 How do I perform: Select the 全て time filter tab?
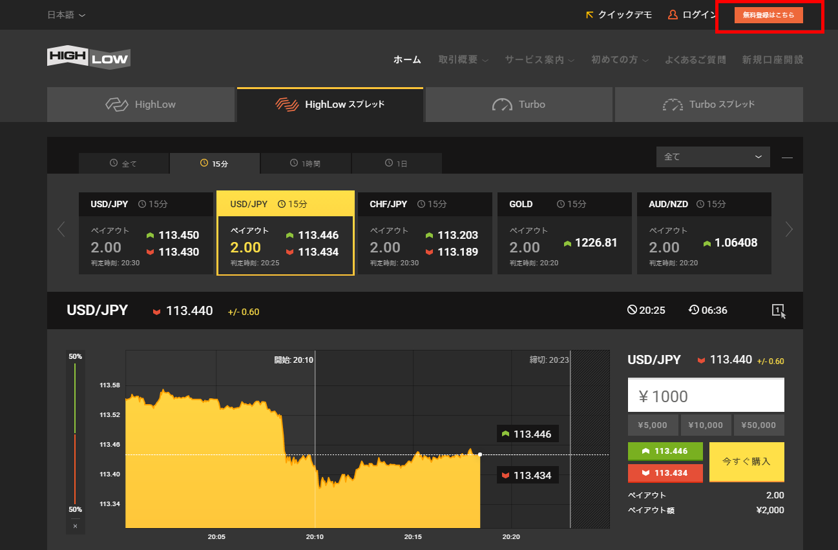tap(123, 163)
